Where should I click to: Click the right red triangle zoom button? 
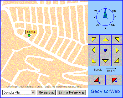(x=114, y=80)
